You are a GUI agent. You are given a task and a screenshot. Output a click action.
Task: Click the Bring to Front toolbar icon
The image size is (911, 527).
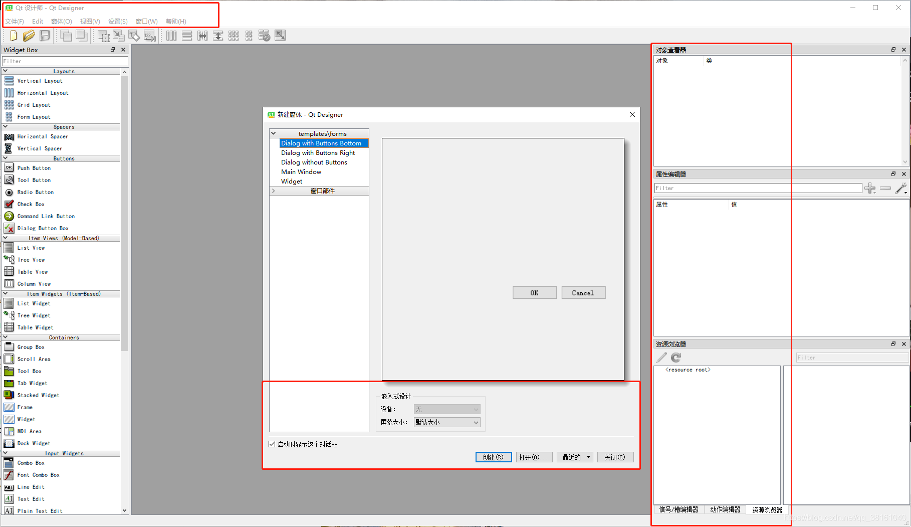tap(66, 36)
